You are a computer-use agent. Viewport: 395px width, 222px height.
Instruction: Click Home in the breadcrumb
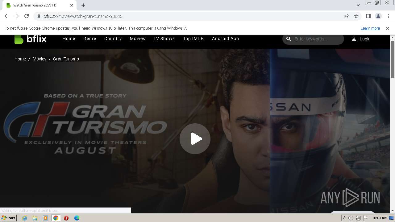[20, 59]
